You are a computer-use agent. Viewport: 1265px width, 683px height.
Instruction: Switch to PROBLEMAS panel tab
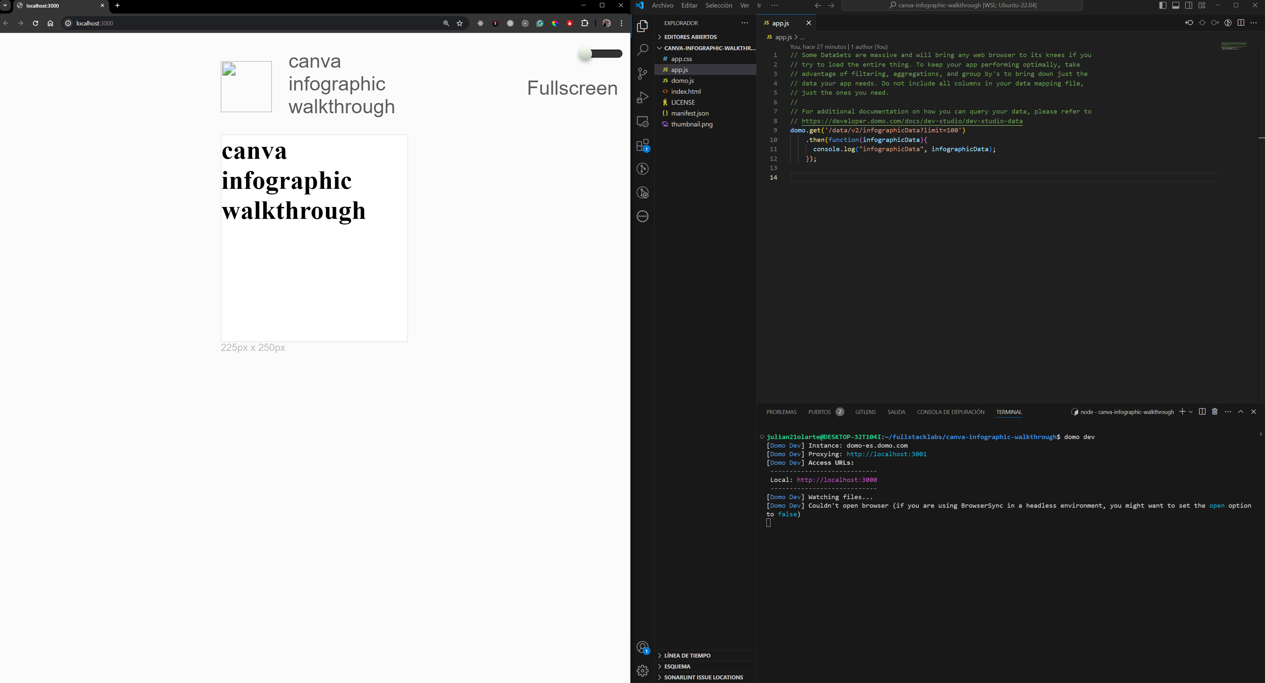click(781, 412)
